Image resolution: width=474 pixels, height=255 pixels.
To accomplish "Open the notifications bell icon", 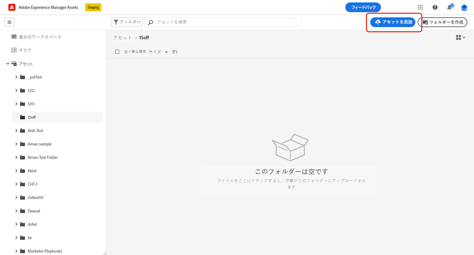I will pos(449,7).
